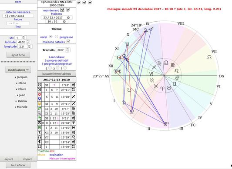
Task: Toggle the first checkbox beside maintenant
Action: pos(62,10)
